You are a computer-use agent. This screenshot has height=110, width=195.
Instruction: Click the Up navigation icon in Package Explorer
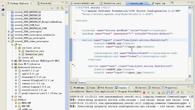(x=52, y=8)
